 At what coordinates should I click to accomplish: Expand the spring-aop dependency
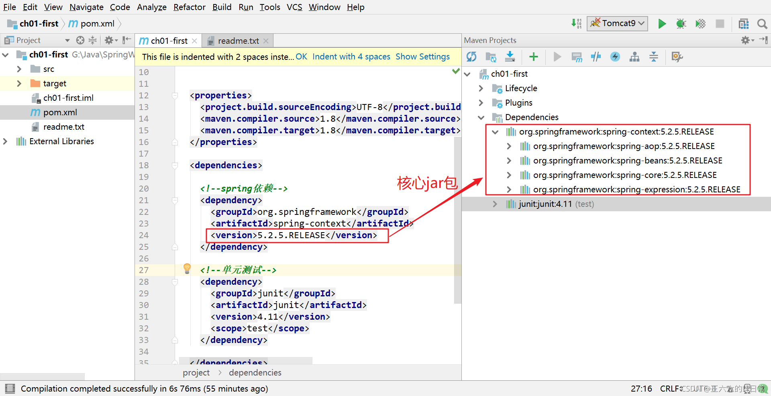(509, 146)
